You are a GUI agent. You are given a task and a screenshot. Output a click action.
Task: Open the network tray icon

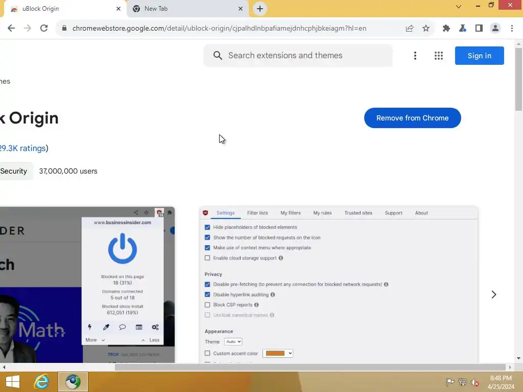(x=463, y=382)
